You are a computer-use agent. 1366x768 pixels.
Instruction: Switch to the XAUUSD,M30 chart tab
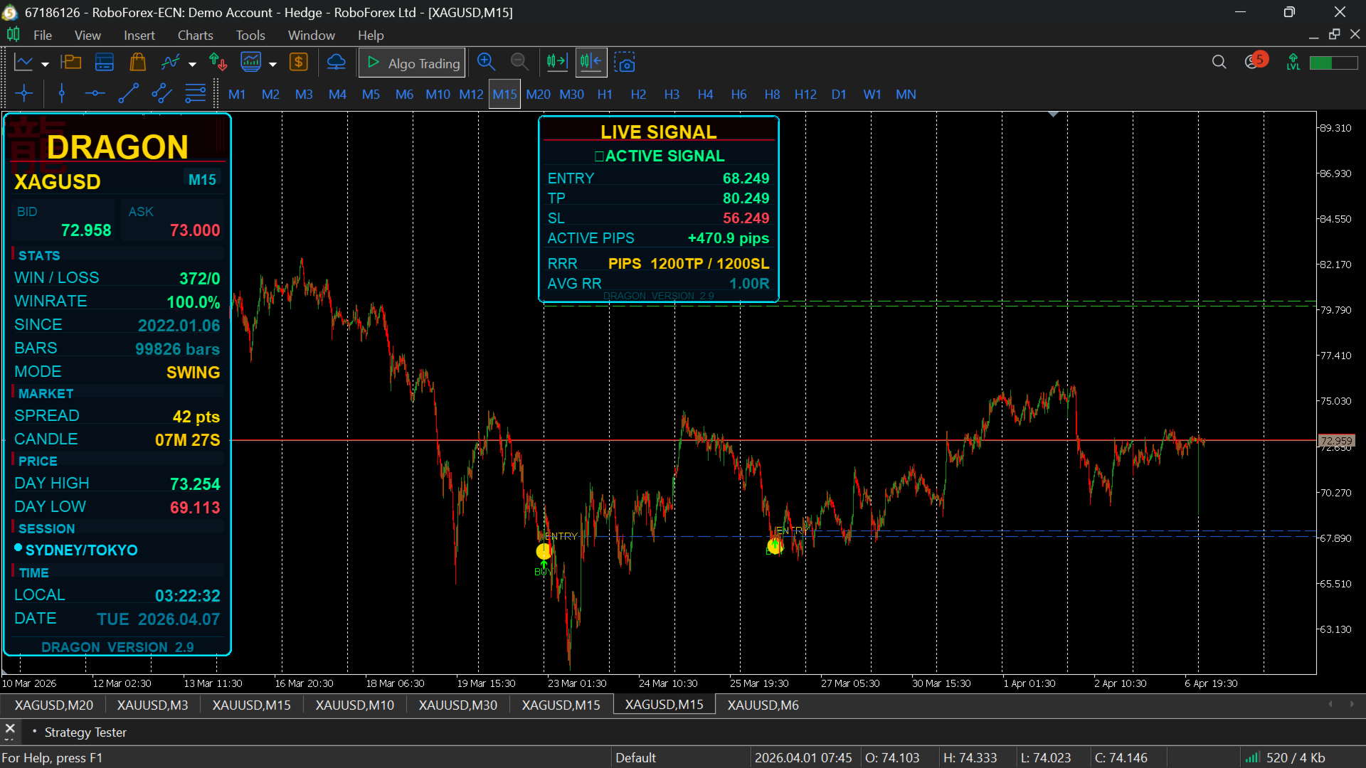point(457,705)
